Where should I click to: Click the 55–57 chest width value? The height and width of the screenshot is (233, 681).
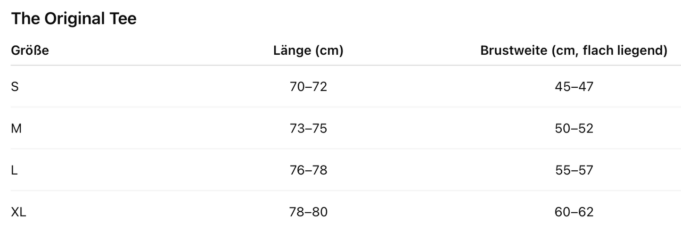(x=574, y=170)
